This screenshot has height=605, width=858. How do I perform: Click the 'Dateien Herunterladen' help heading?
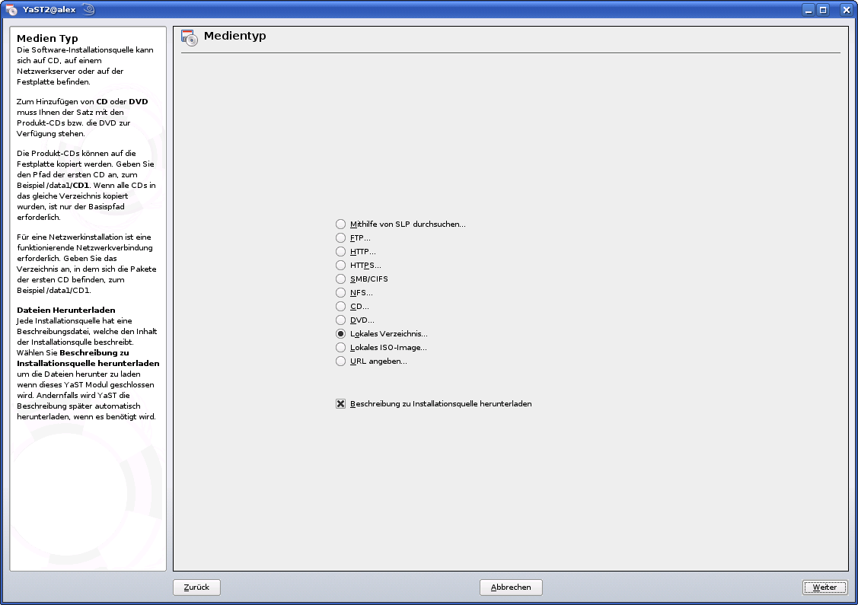click(x=66, y=310)
